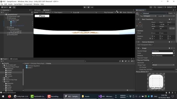Toggle the constrain proportions link icon beside Scale

tap(150, 38)
